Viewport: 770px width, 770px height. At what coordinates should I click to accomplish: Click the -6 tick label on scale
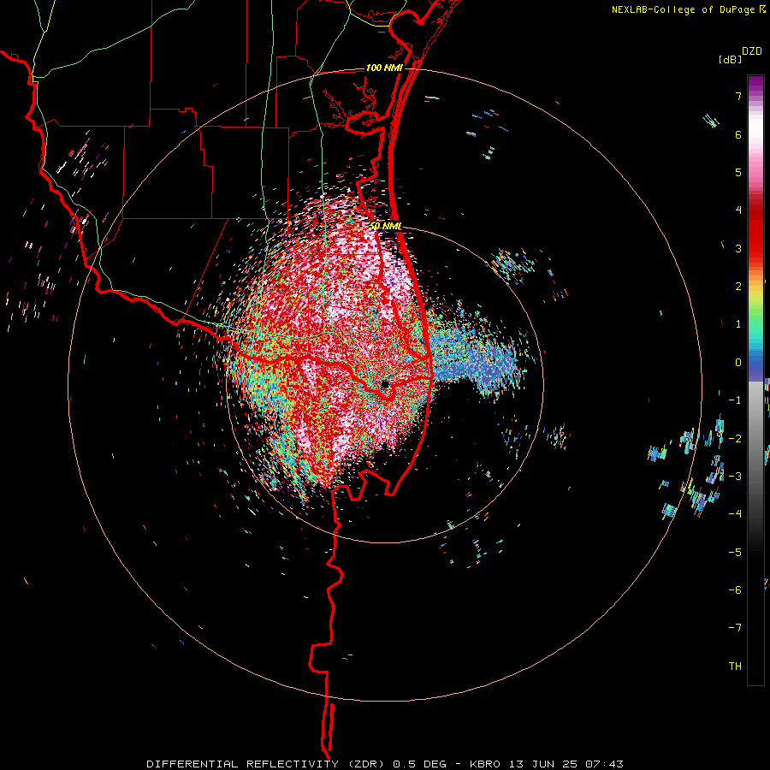click(735, 589)
